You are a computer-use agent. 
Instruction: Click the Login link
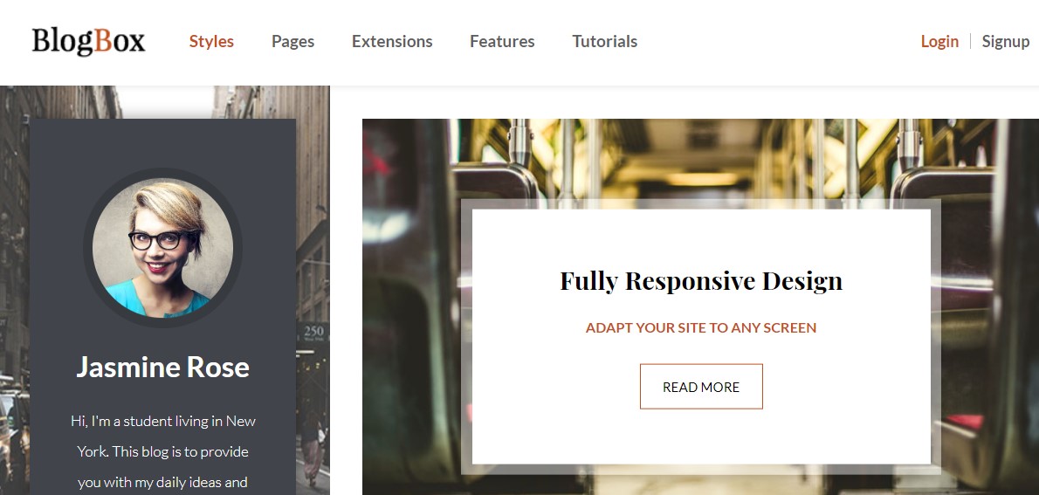[x=939, y=41]
